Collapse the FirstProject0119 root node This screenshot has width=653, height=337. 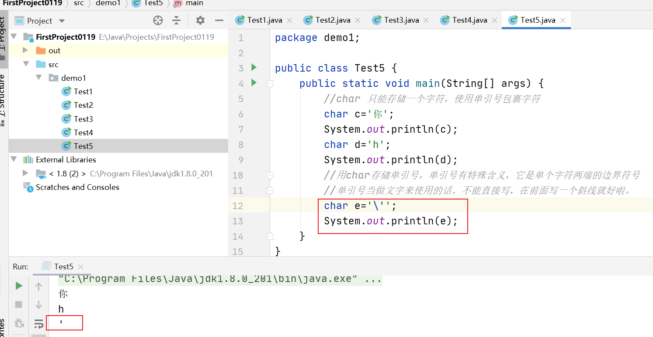pos(13,37)
